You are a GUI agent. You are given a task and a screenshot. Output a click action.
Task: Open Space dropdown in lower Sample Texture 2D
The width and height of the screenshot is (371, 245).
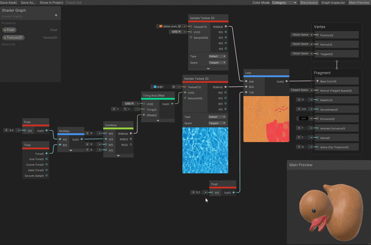[x=217, y=123]
